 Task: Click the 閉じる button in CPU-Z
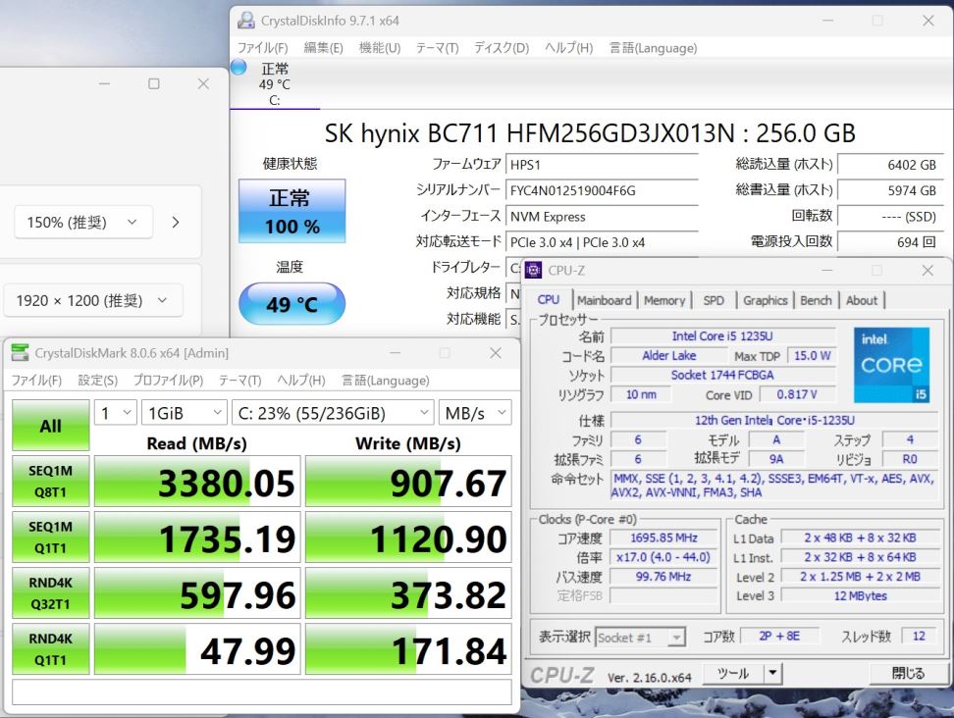pos(907,673)
